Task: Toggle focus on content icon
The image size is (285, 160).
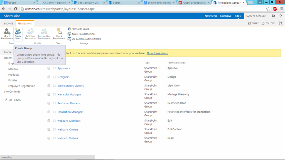Action: pos(281,23)
